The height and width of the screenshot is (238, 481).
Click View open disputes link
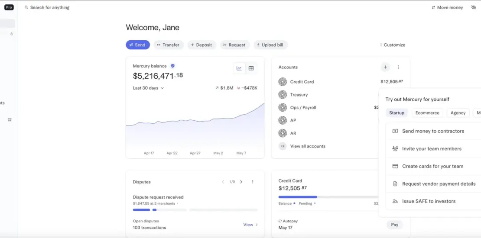[x=250, y=225]
